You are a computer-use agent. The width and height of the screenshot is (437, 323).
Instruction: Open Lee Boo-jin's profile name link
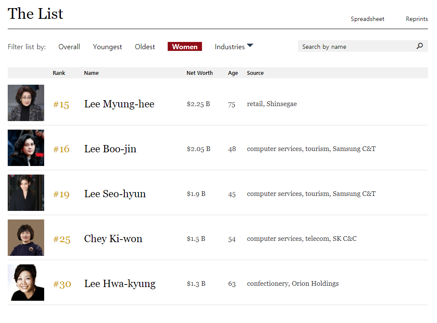tap(110, 149)
